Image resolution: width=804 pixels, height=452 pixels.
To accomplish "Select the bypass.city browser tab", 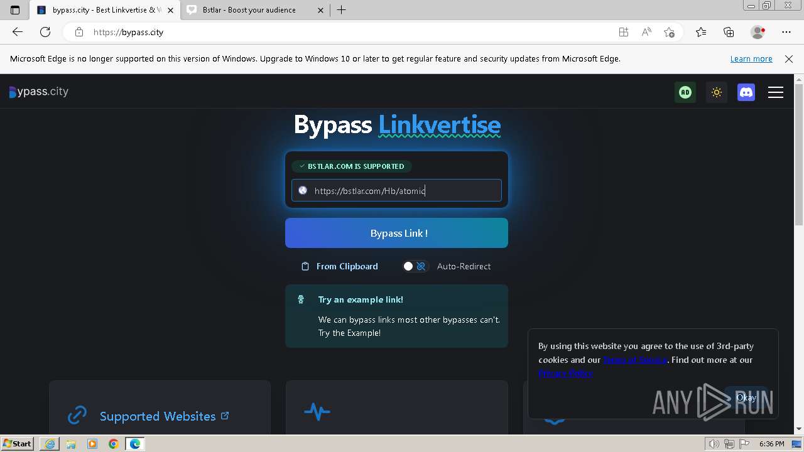I will (104, 10).
